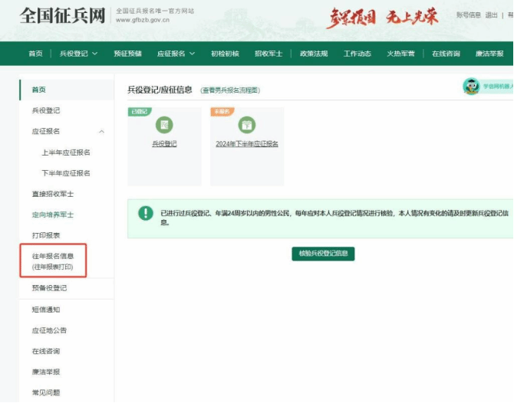Viewport: 514px width, 403px height.
Task: Open the 学信网机器人 assistant avatar
Action: click(471, 87)
